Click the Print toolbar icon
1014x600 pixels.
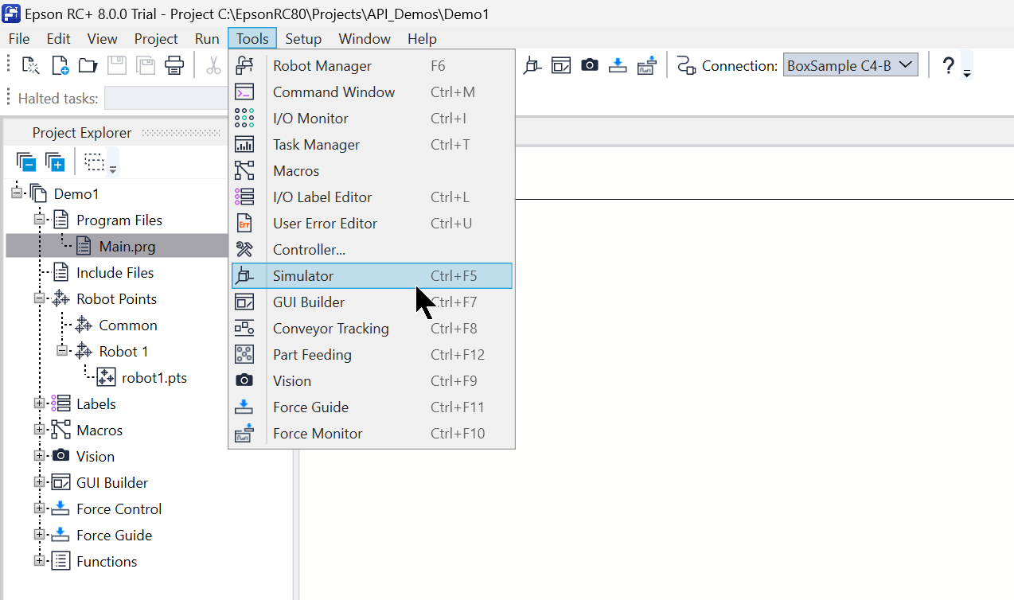(174, 66)
